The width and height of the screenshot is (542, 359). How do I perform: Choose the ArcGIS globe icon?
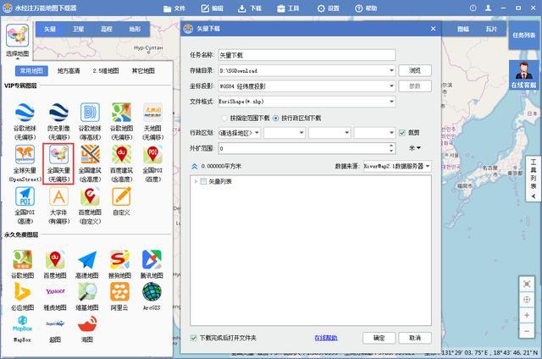click(152, 292)
